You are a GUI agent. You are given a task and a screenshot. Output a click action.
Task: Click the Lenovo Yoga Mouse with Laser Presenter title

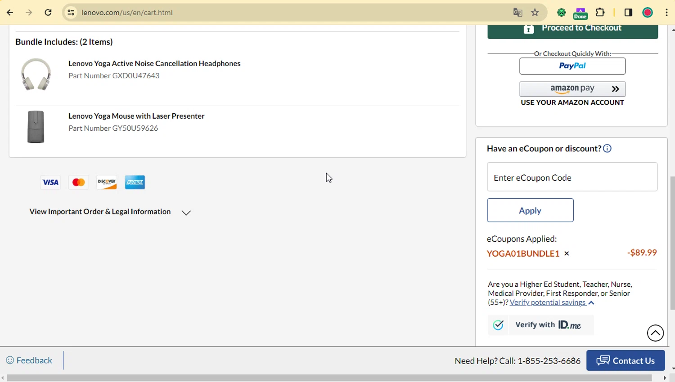pyautogui.click(x=136, y=116)
